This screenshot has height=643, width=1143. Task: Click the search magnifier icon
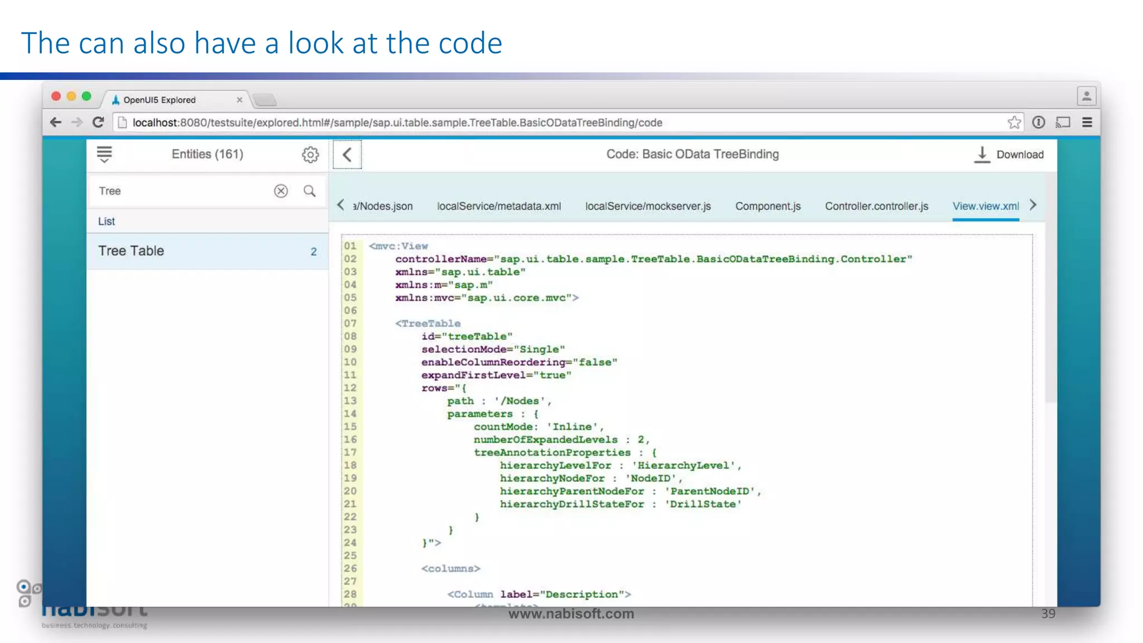pyautogui.click(x=309, y=191)
